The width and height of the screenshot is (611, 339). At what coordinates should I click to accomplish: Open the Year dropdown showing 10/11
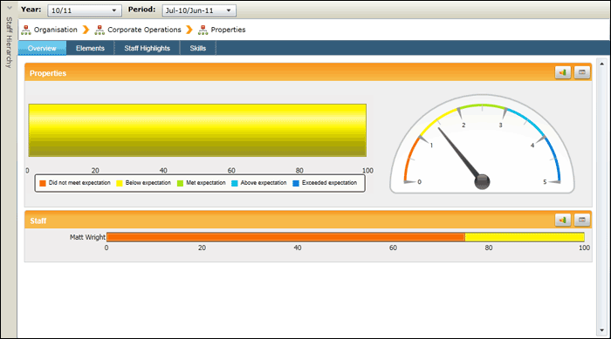(x=85, y=10)
